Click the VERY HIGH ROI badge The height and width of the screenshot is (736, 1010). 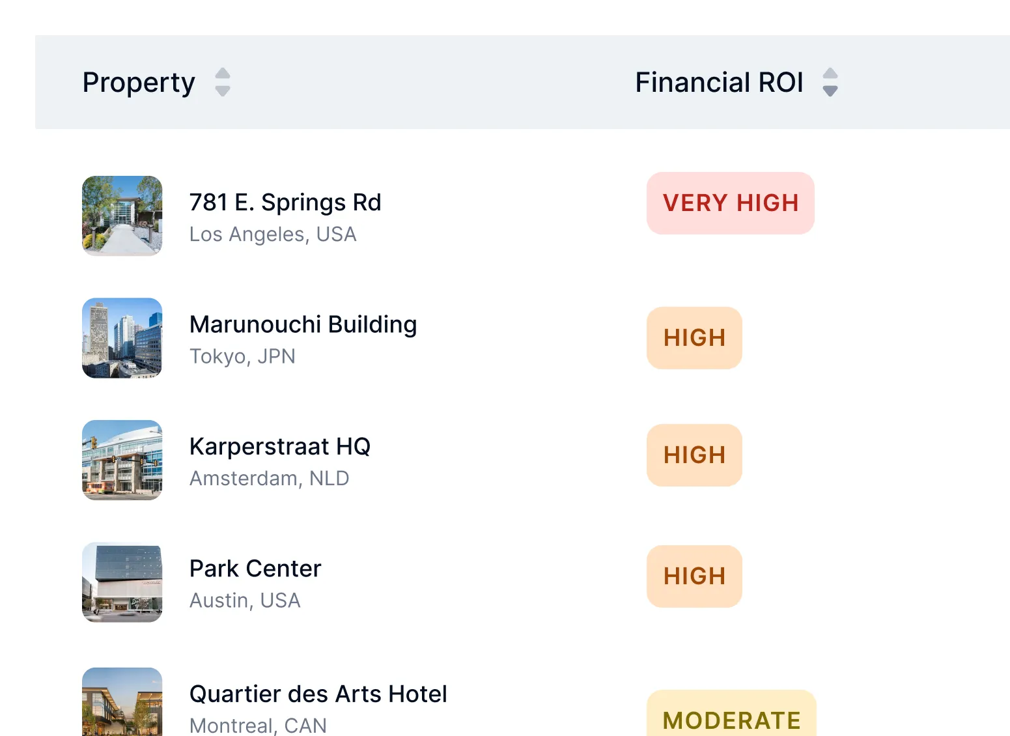pos(731,203)
